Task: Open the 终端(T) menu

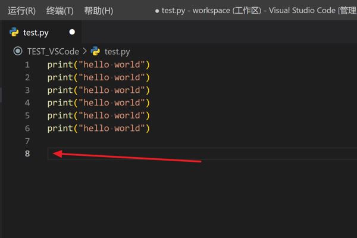Action: [x=60, y=11]
